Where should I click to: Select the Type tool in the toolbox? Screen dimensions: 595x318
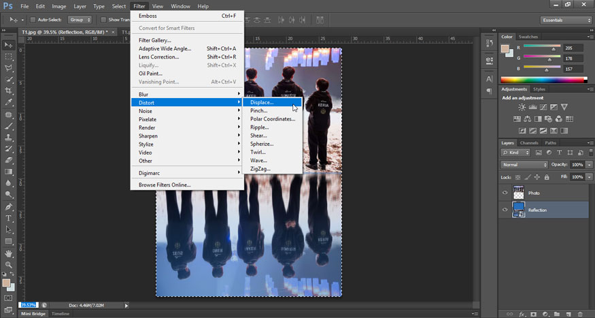pyautogui.click(x=9, y=218)
